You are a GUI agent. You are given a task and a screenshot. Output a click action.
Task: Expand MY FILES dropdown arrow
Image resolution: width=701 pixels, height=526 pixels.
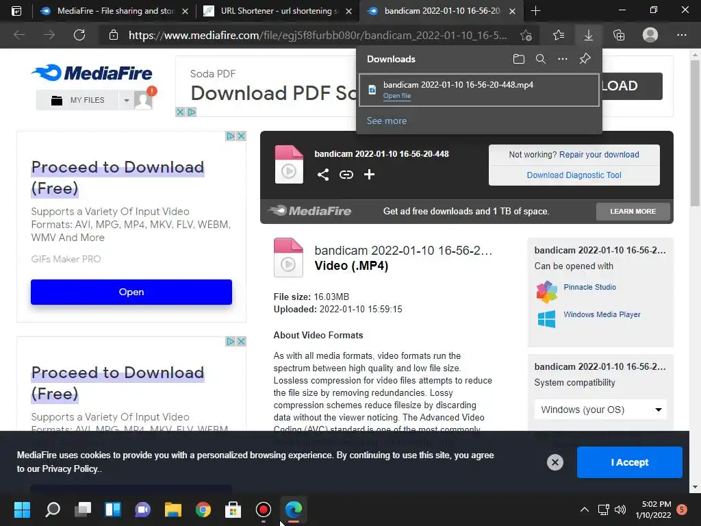pos(127,100)
